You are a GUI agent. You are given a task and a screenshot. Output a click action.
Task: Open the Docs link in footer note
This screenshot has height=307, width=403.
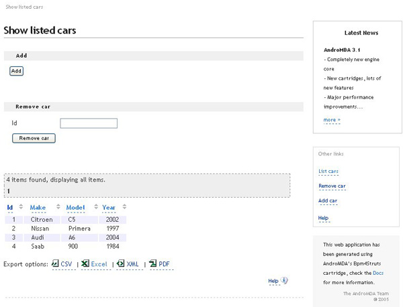(377, 273)
